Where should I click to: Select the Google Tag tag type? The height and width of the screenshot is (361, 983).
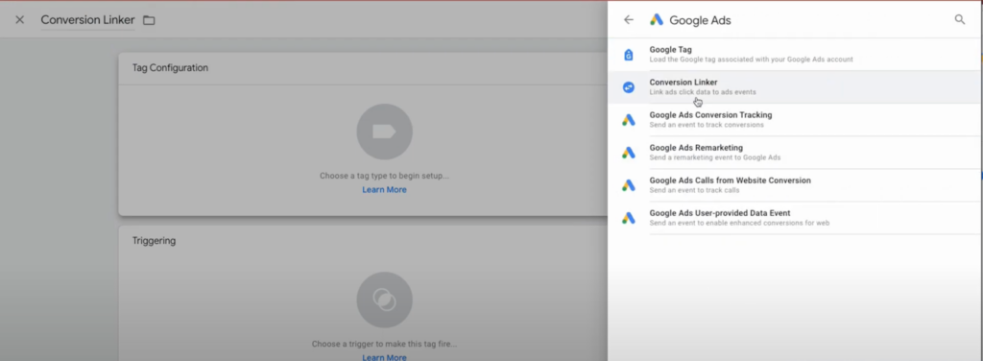(795, 55)
